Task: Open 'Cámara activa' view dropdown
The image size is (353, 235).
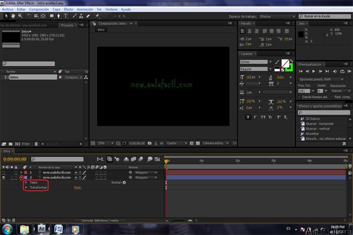Action: 216,143
